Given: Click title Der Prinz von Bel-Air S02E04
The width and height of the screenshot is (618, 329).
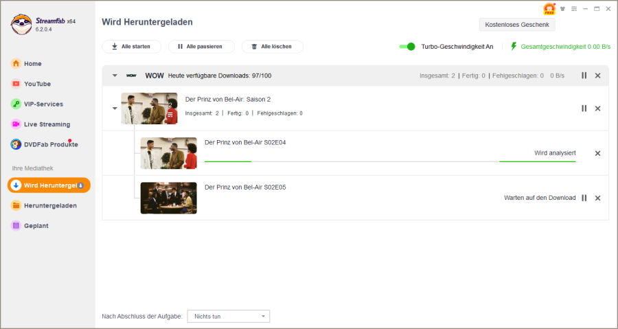Looking at the screenshot, I should point(245,143).
